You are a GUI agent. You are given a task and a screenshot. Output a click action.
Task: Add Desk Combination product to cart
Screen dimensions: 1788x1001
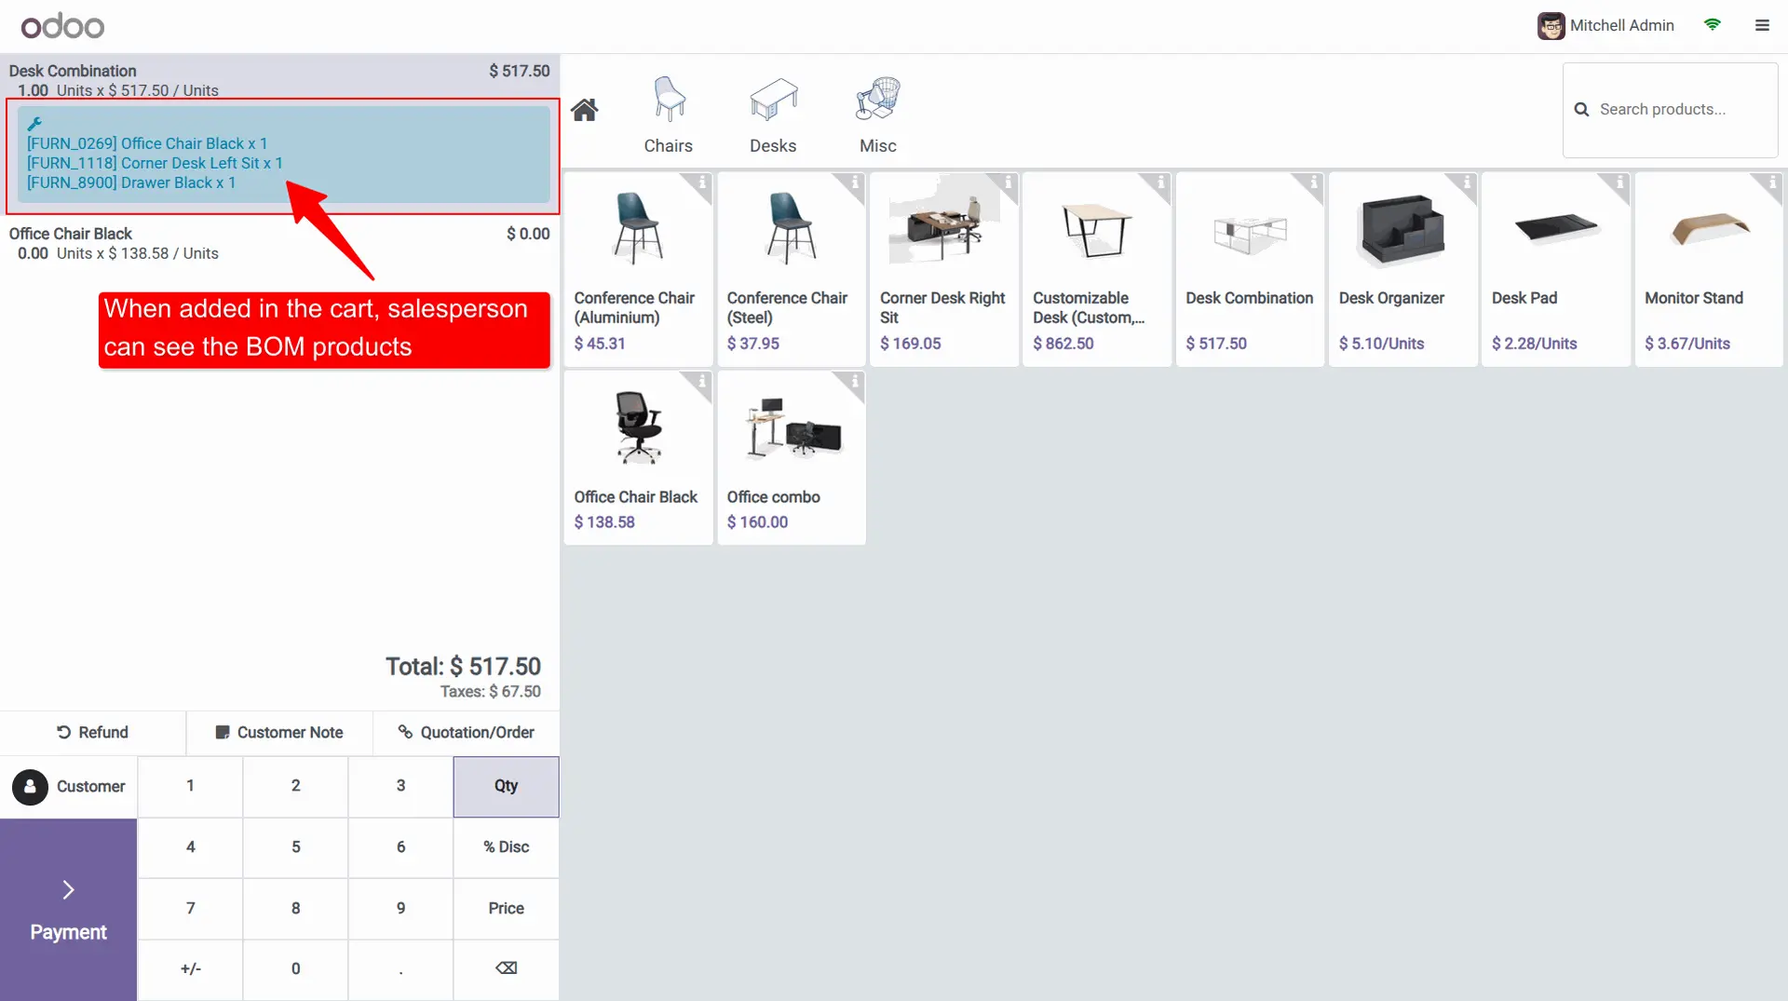[1250, 268]
